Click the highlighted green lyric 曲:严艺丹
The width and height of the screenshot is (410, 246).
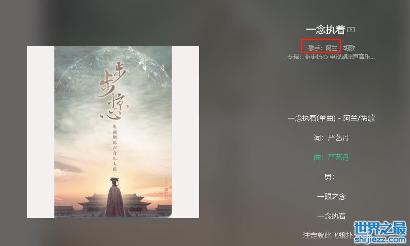coord(331,157)
